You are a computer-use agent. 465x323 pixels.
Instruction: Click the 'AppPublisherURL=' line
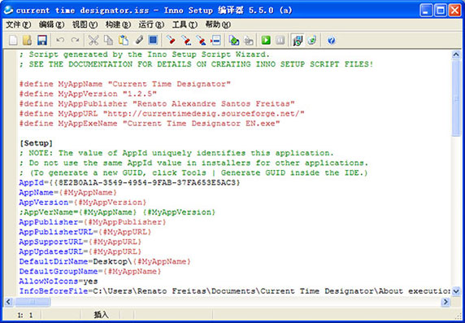tap(85, 231)
